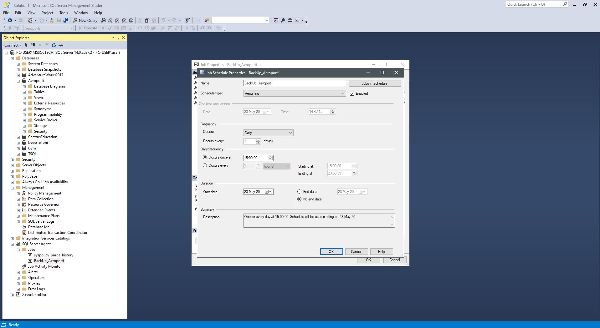Refresh the Object Explorer tree
600x328 pixels.
click(x=54, y=45)
